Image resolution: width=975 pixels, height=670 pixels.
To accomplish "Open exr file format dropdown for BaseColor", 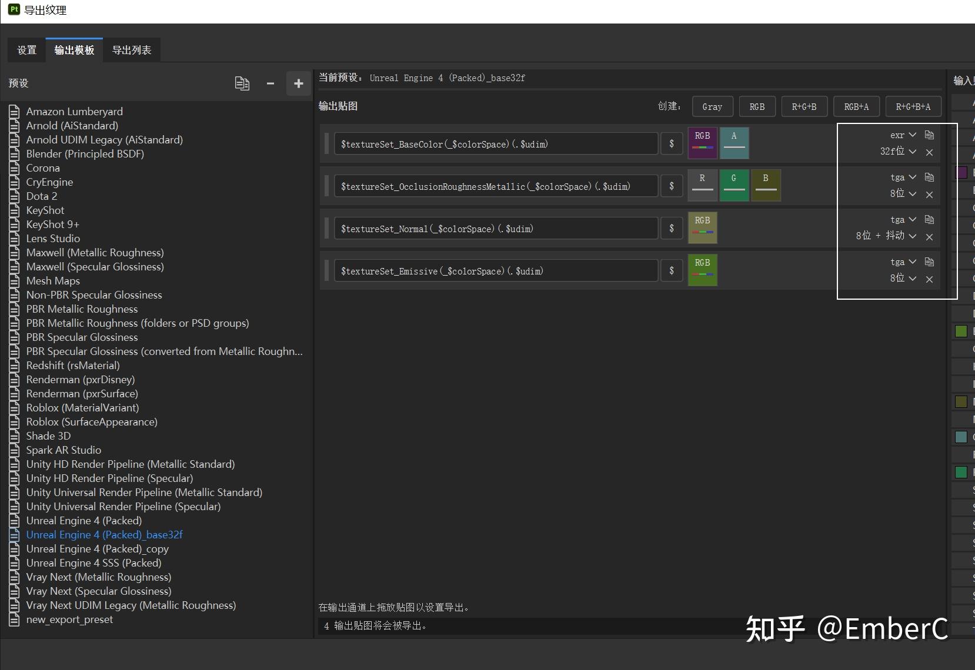I will tap(903, 135).
